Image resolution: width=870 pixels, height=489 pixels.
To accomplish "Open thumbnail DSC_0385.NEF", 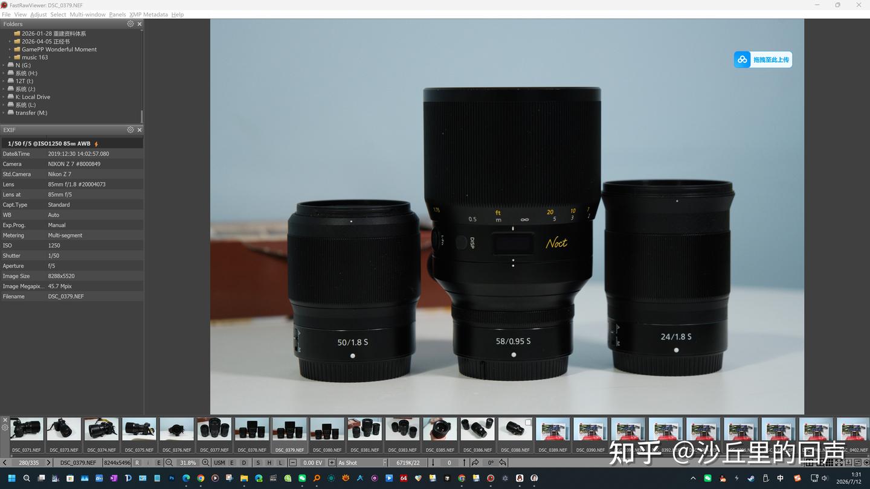I will [x=440, y=435].
